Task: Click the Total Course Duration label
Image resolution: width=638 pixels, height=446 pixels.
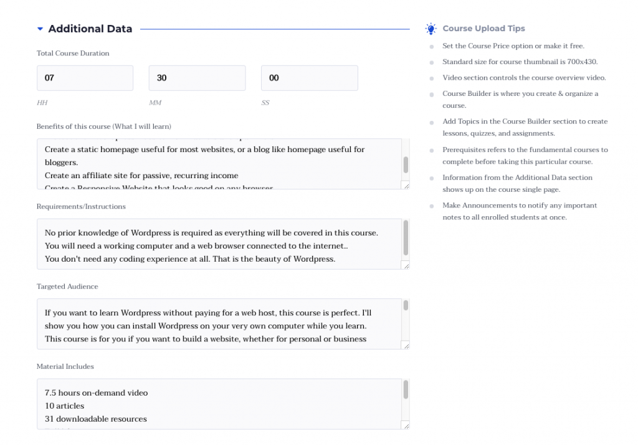Action: click(x=73, y=54)
